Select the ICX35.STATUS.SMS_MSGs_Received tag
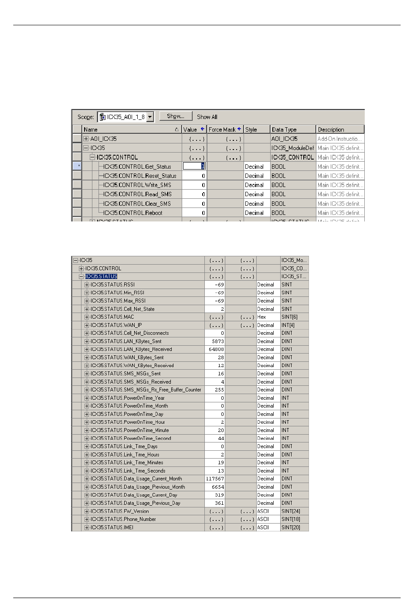The image size is (414, 609). click(131, 382)
